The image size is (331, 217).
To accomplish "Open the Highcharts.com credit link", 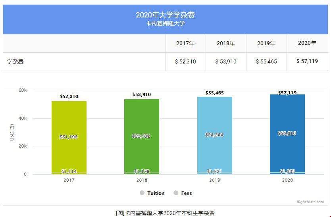I will (310, 202).
